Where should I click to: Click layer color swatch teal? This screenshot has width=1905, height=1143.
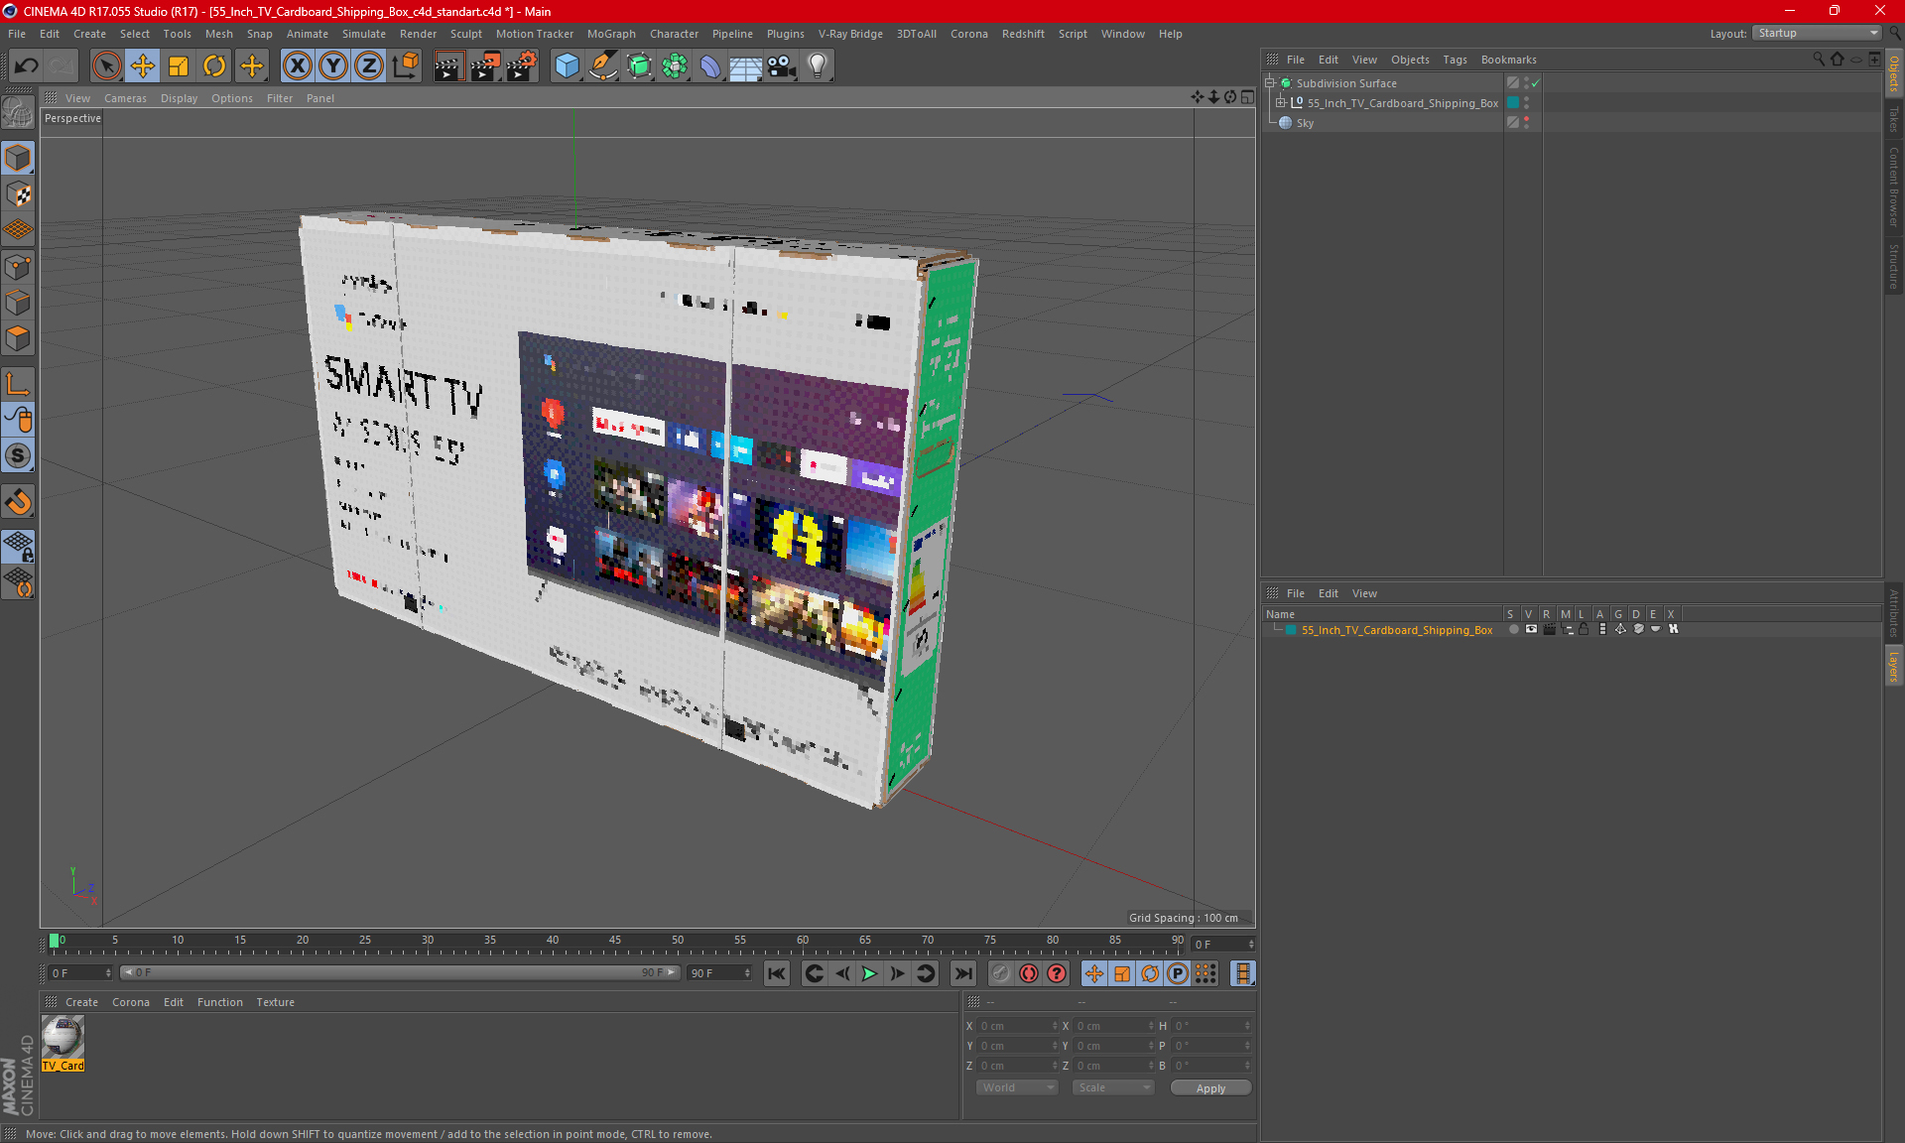pyautogui.click(x=1291, y=630)
